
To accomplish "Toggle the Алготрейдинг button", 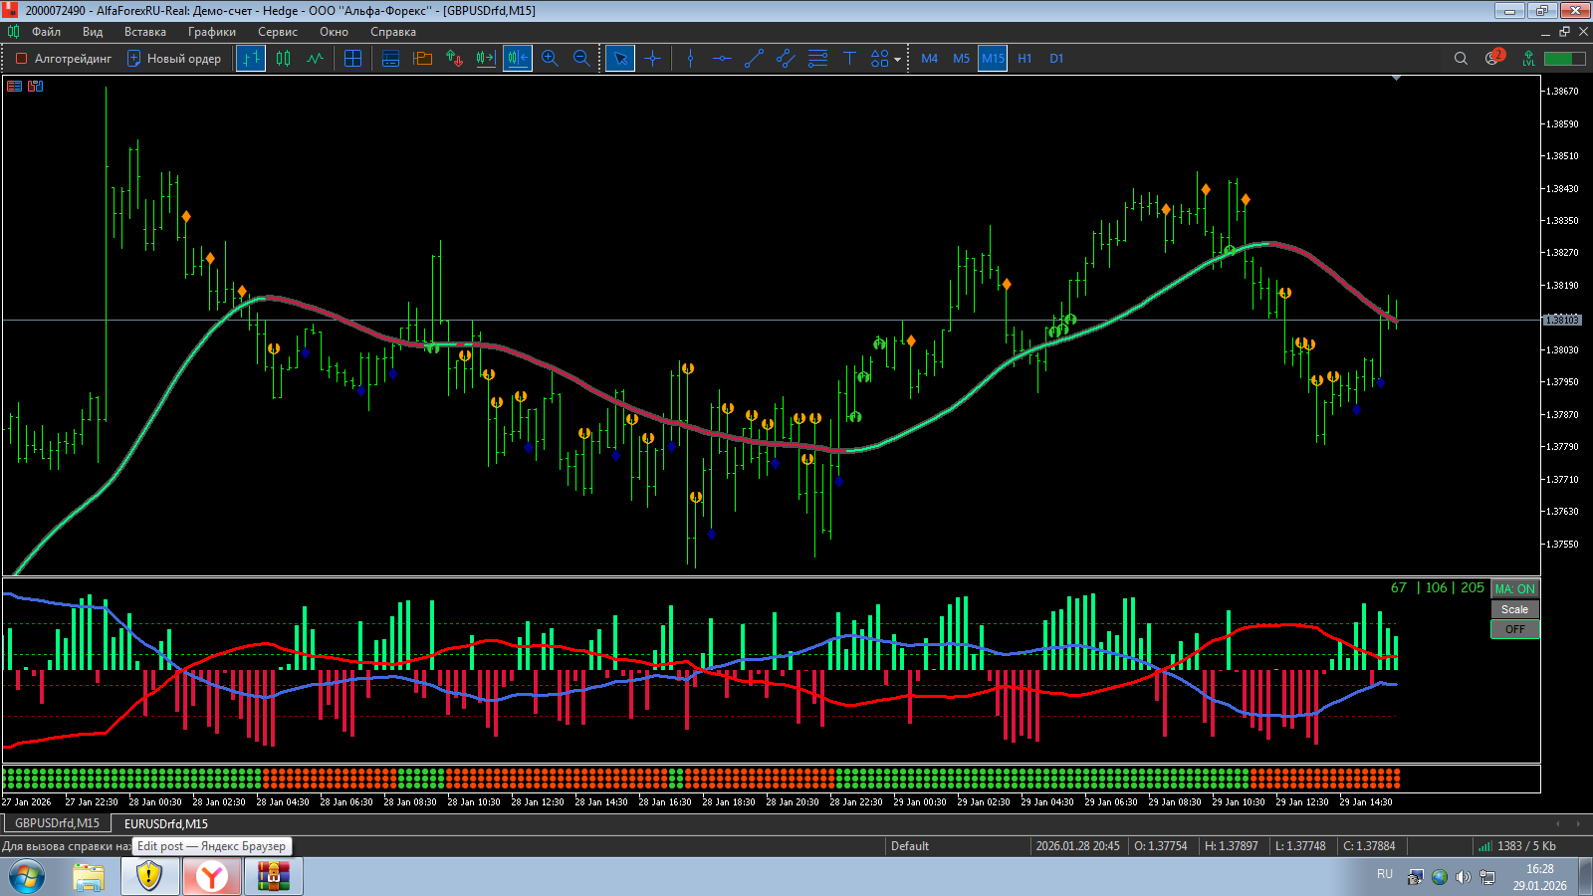I will coord(64,59).
